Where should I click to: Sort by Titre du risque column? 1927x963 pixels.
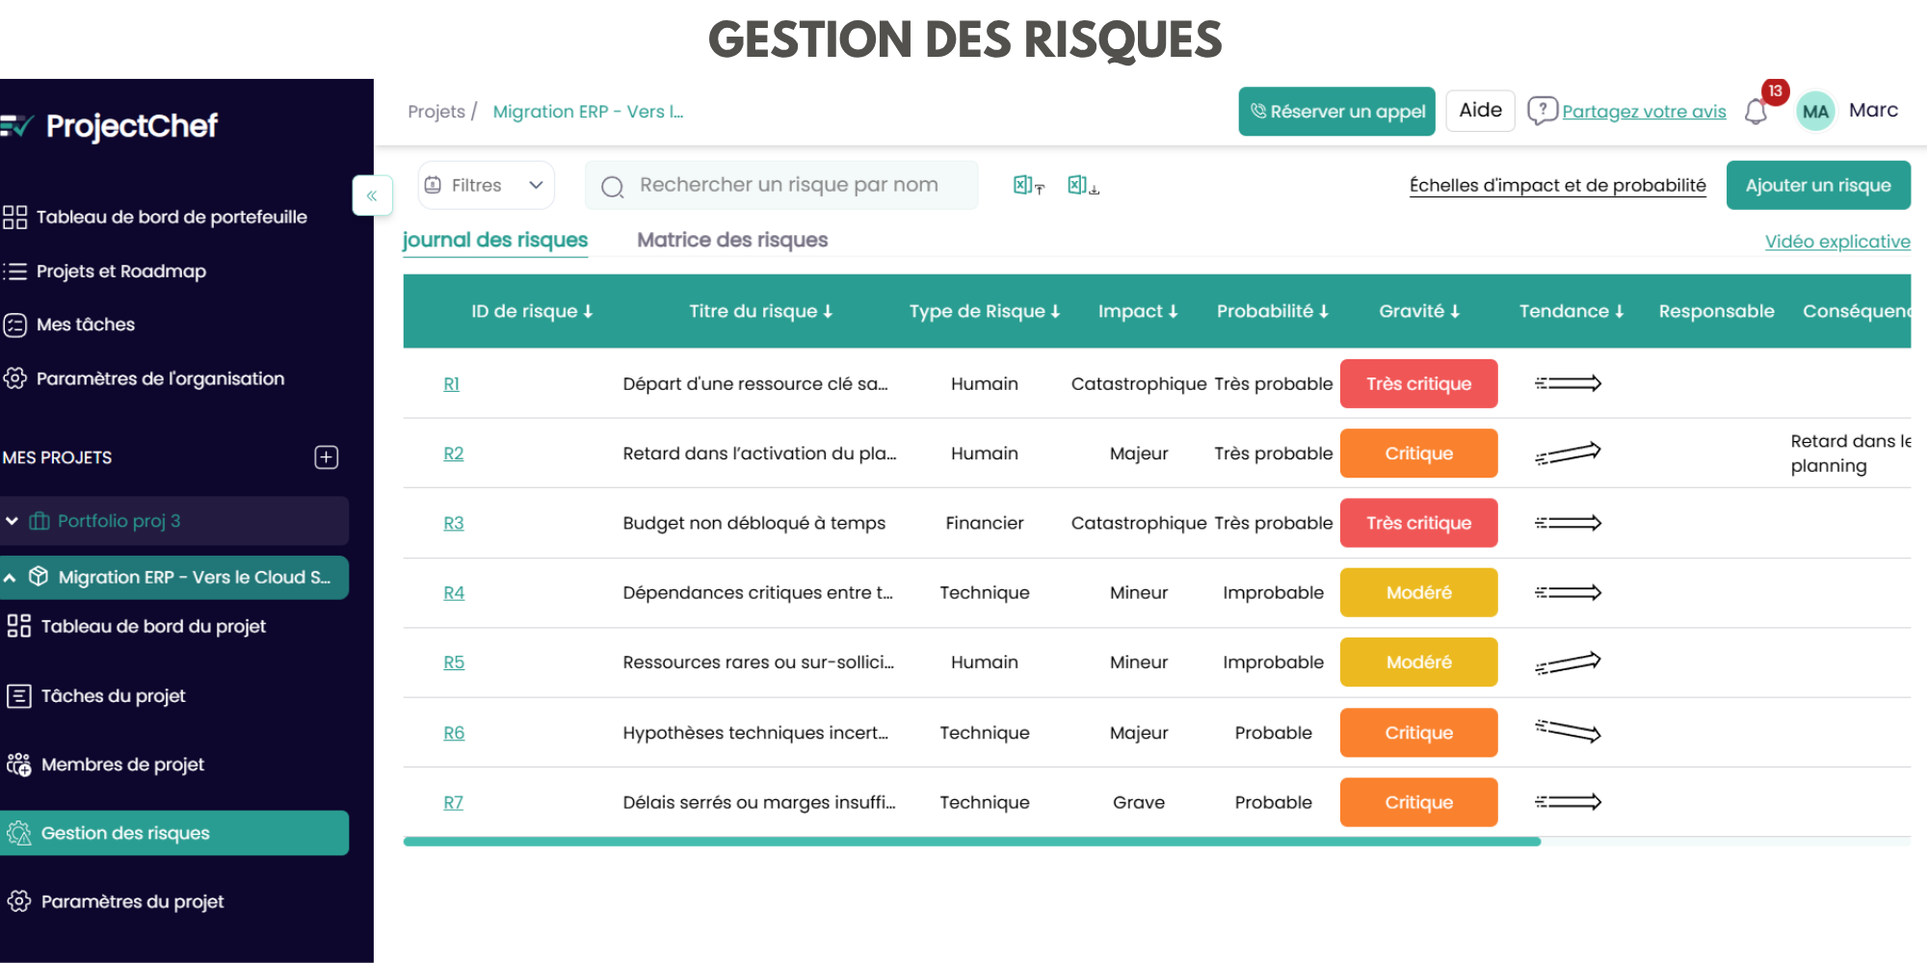tap(760, 311)
